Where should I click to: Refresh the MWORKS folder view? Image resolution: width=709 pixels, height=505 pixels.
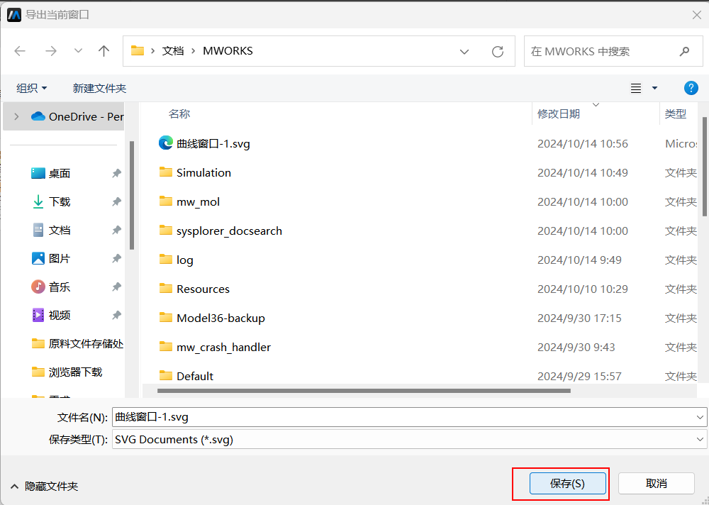point(498,52)
